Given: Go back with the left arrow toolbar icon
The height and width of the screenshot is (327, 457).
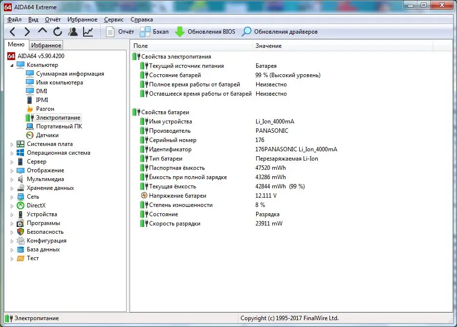Looking at the screenshot, I should pos(13,31).
